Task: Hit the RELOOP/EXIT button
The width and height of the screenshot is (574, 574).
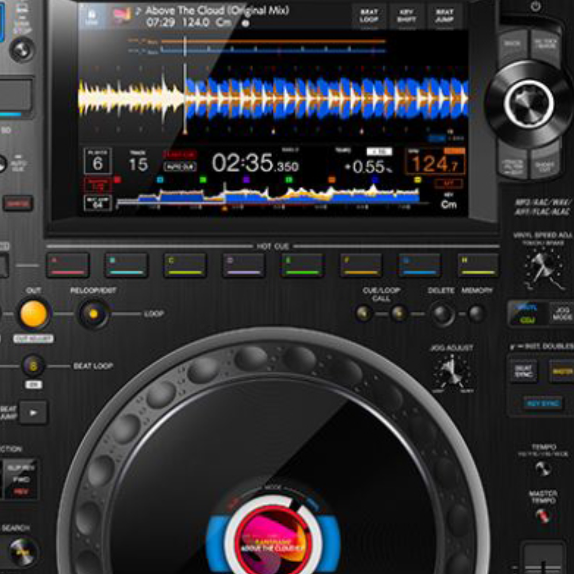Action: (x=94, y=314)
